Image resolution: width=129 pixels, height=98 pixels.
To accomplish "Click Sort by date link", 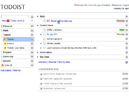I will (64, 62).
